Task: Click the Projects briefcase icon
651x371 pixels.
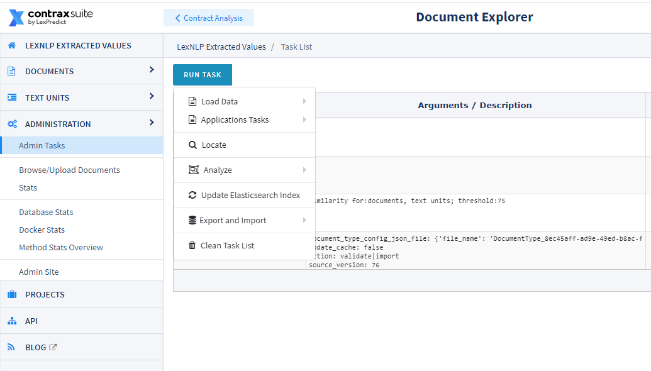Action: click(x=12, y=295)
